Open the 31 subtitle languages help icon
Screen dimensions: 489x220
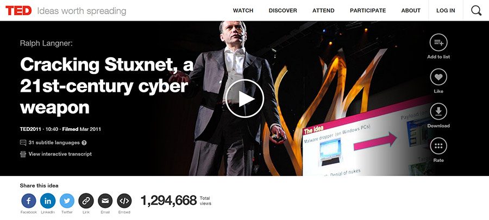[x=84, y=143]
